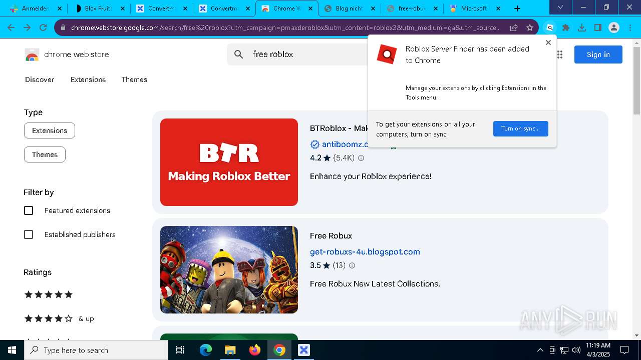Click the taskbar clock showing 11:19 AM
This screenshot has height=360, width=641.
click(598, 350)
